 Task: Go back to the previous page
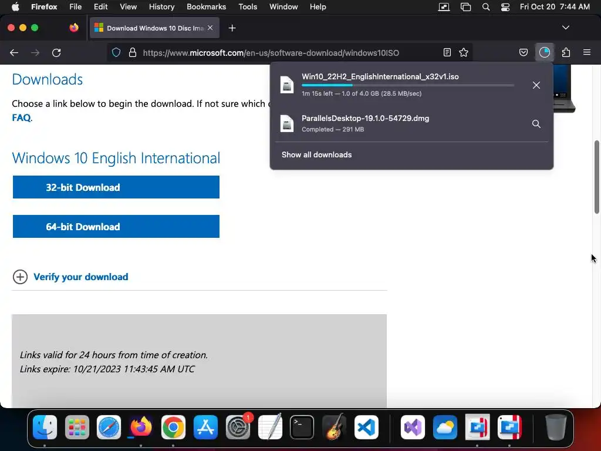coord(14,52)
